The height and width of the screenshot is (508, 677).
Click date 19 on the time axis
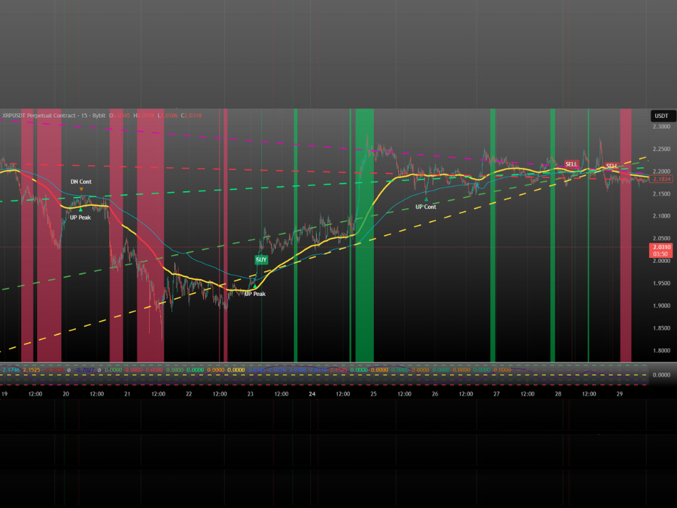[4, 394]
